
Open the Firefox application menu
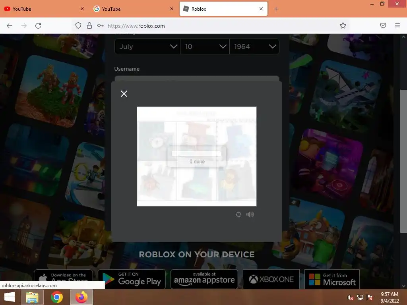point(397,25)
